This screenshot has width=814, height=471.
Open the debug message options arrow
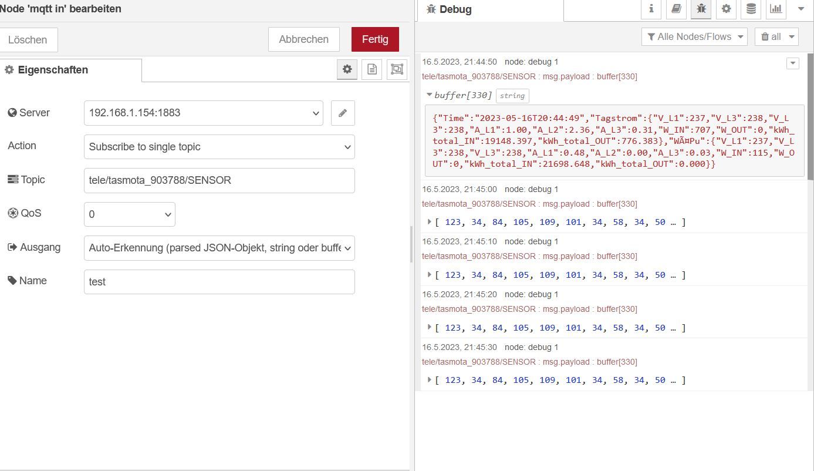coord(792,63)
